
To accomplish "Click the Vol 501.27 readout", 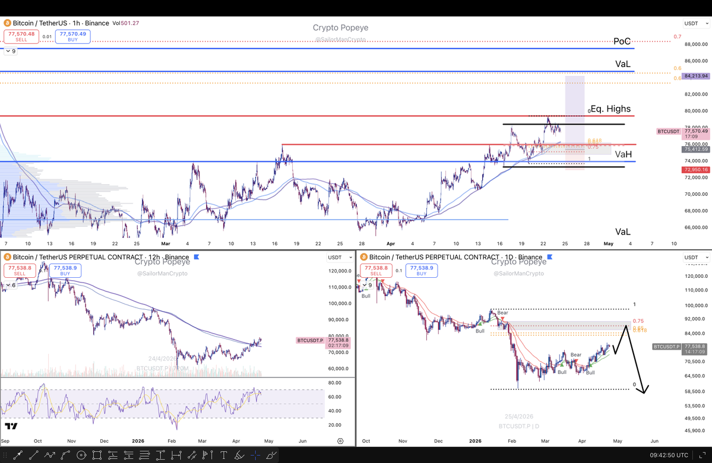I will [x=126, y=23].
